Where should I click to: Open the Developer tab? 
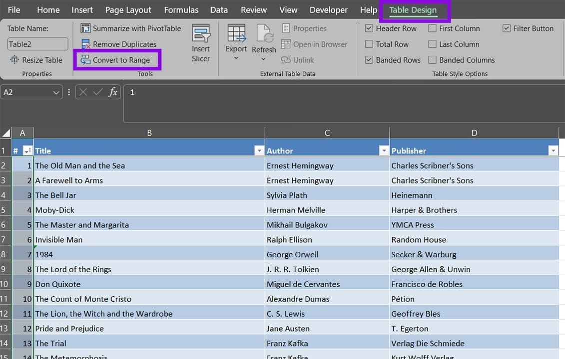329,10
